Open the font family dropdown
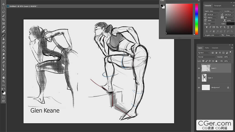The height and width of the screenshot is (132, 235). 221,11
